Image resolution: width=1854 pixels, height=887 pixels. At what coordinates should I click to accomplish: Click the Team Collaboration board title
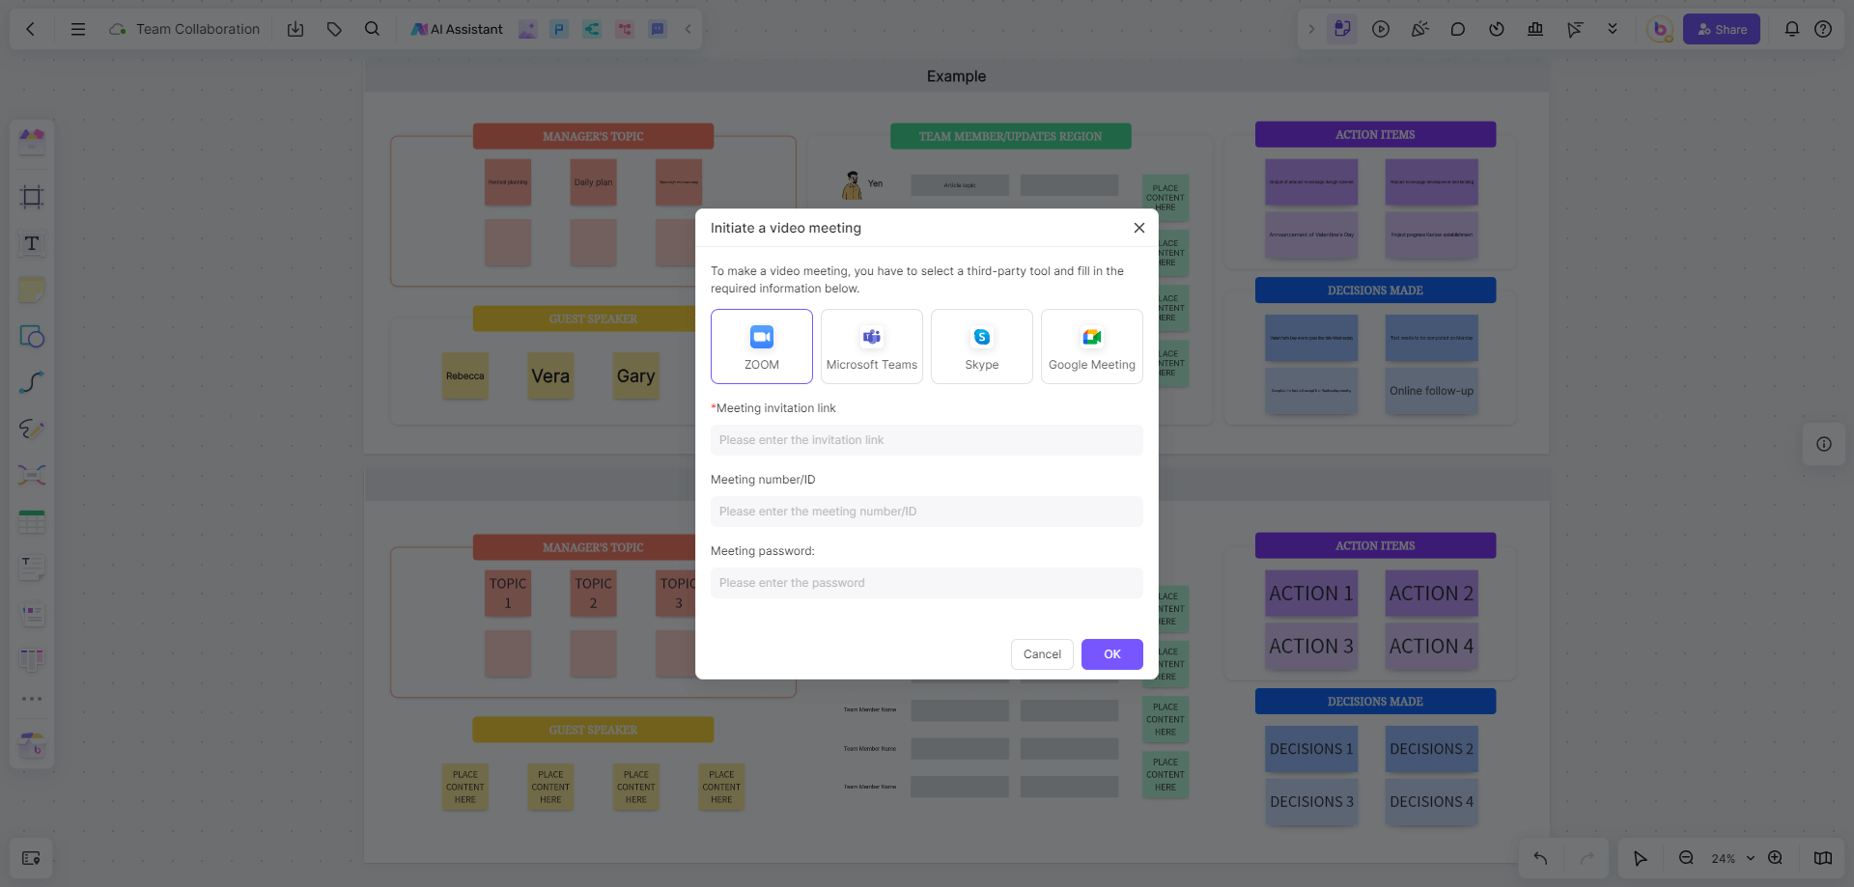(198, 29)
